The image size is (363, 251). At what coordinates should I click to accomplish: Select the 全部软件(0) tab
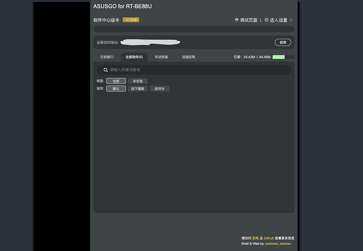coord(134,57)
